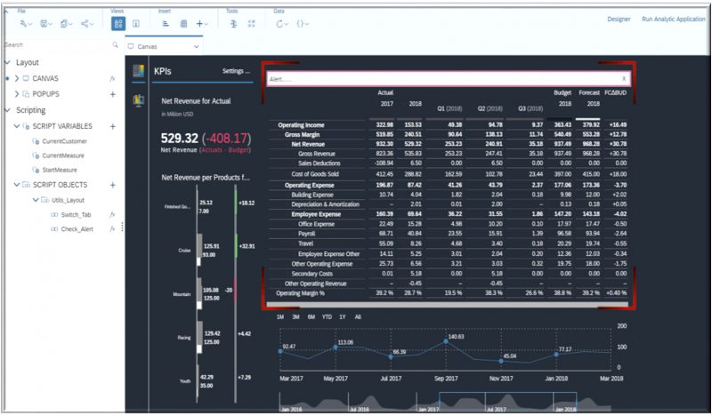This screenshot has height=415, width=712.
Task: Collapse the Utils_Layout folder
Action: [36, 200]
